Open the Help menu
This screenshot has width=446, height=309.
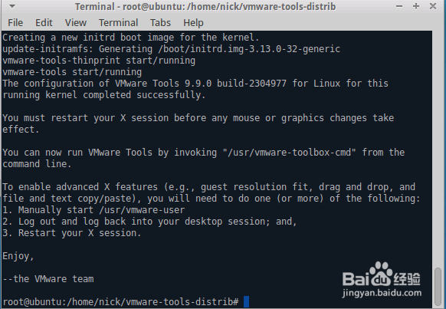tap(193, 23)
